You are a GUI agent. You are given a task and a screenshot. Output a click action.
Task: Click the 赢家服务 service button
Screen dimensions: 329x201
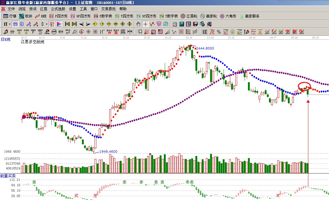249,16
